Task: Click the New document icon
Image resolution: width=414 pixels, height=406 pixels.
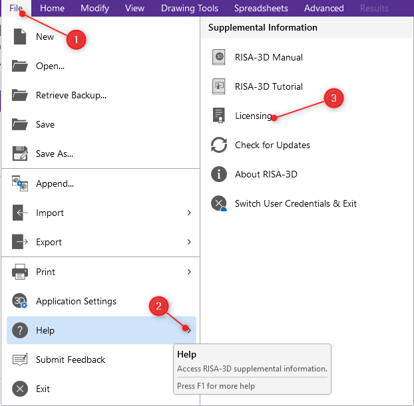Action: [x=20, y=37]
